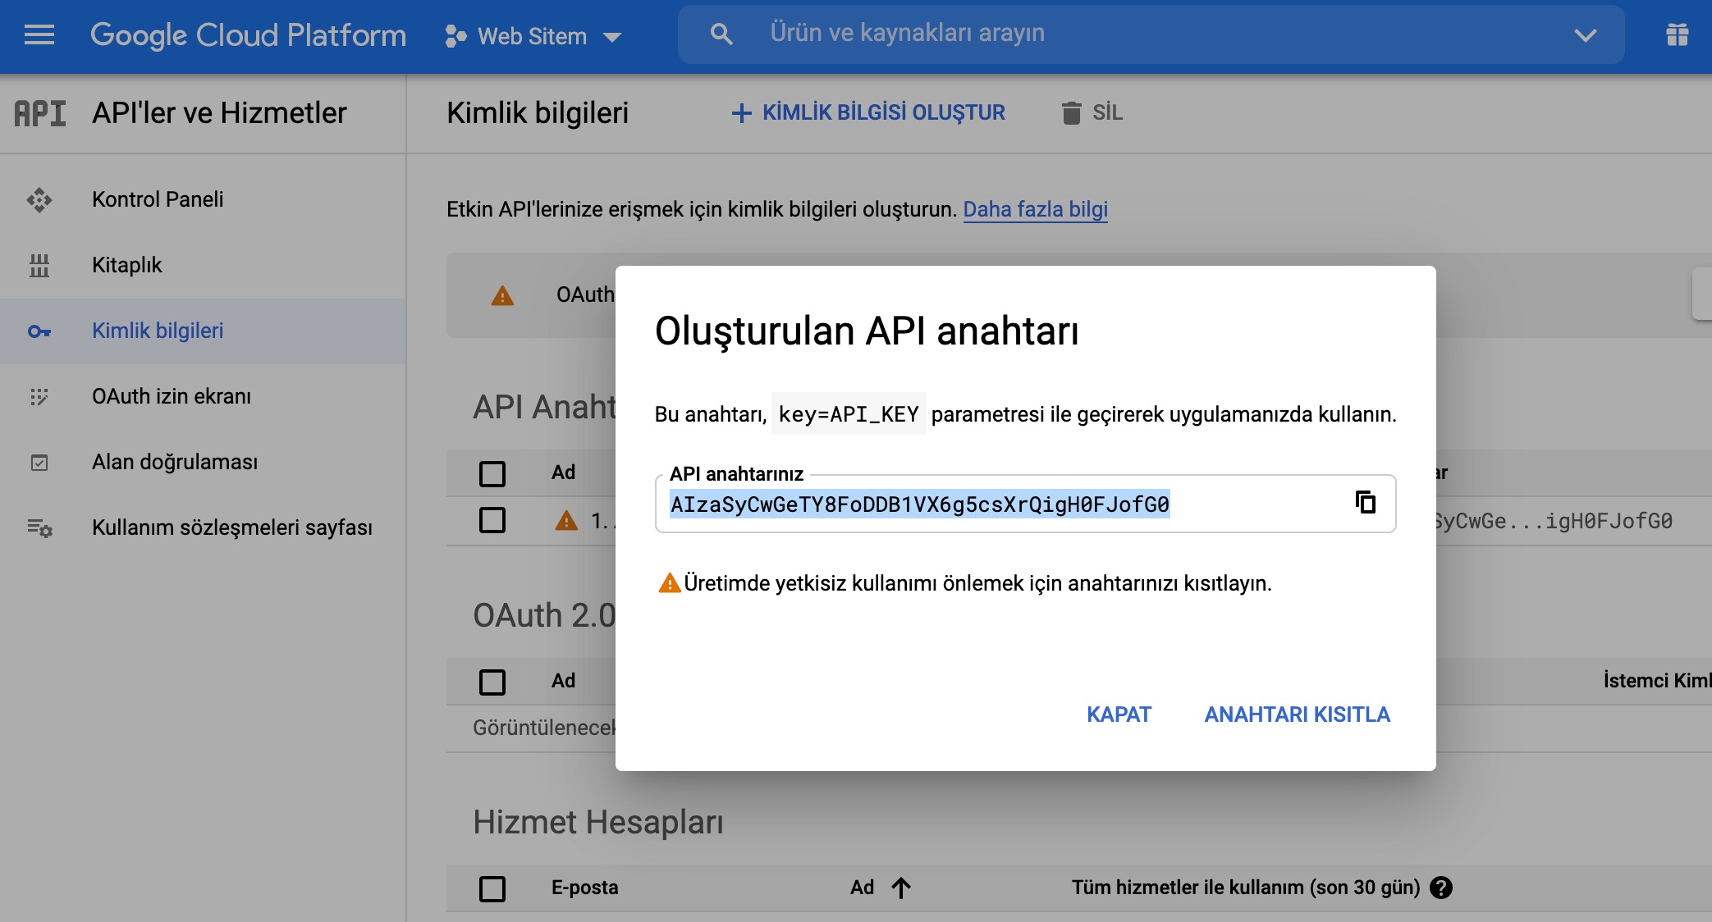This screenshot has width=1712, height=922.
Task: Click the Google Cloud Platform logo
Action: click(x=248, y=35)
